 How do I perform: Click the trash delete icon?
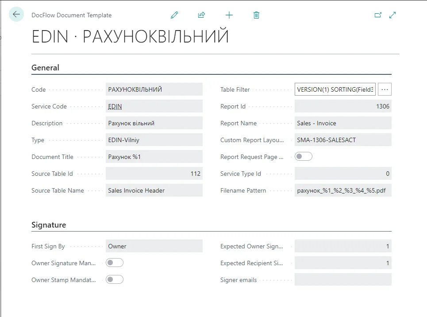click(x=256, y=15)
